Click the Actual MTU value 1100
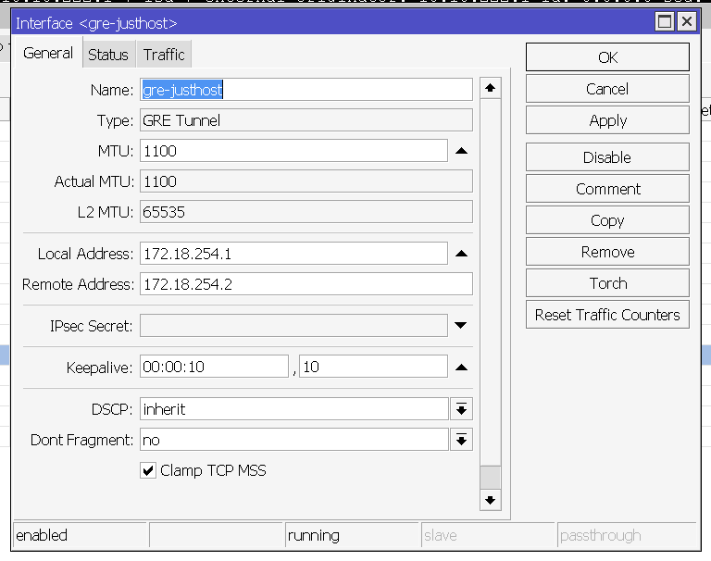Viewport: 711px width, 561px height. click(x=306, y=181)
